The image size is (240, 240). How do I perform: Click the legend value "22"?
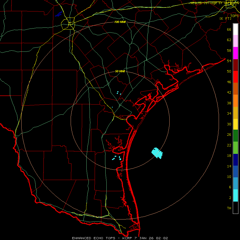[229, 145]
